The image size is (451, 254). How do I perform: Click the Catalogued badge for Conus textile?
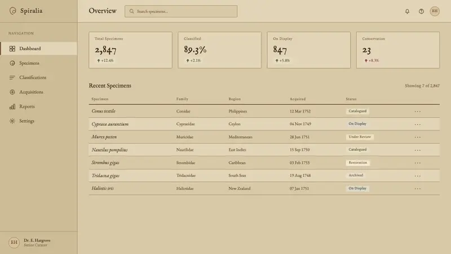click(x=357, y=111)
